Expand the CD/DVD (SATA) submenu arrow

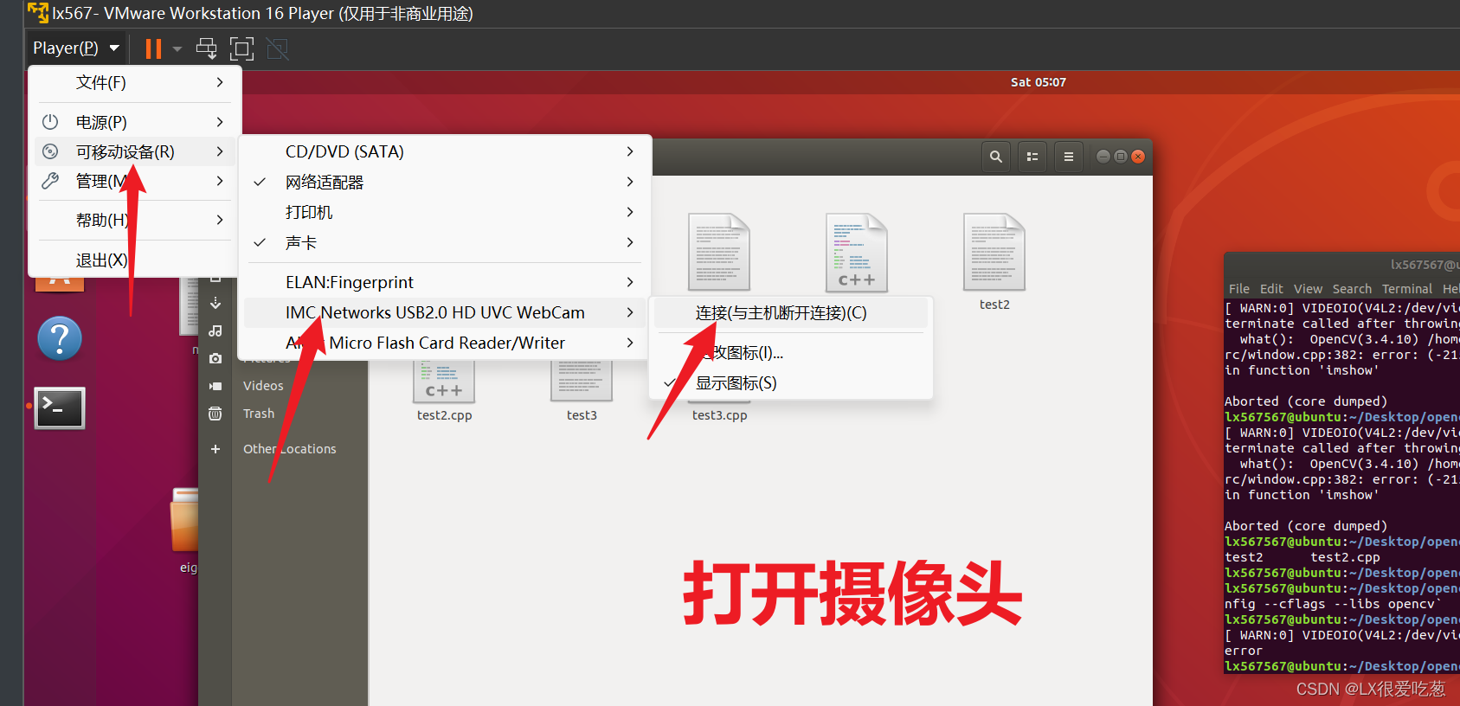point(629,151)
